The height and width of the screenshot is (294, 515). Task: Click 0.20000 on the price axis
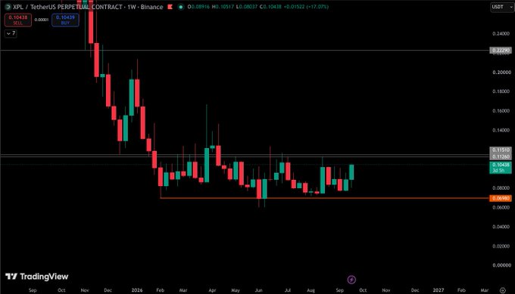pyautogui.click(x=501, y=72)
